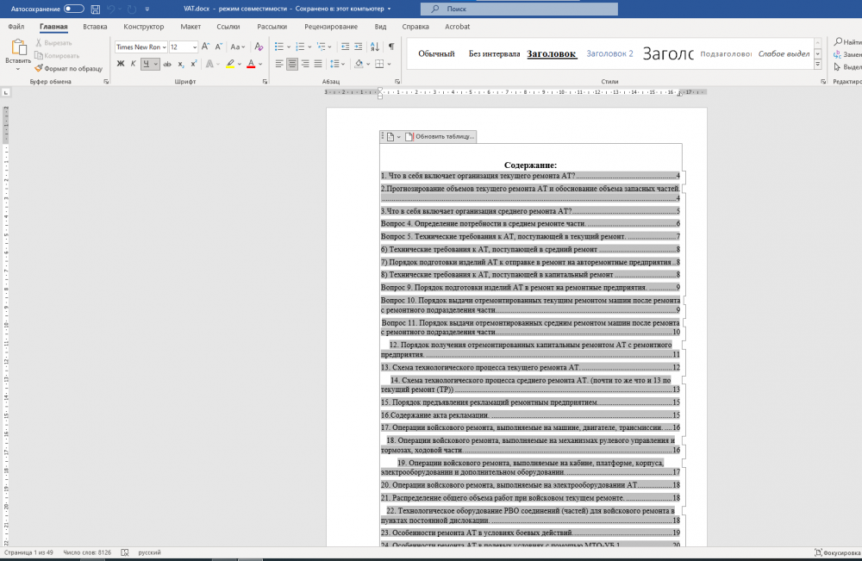Apply red font color
Image resolution: width=862 pixels, height=561 pixels.
pyautogui.click(x=251, y=64)
